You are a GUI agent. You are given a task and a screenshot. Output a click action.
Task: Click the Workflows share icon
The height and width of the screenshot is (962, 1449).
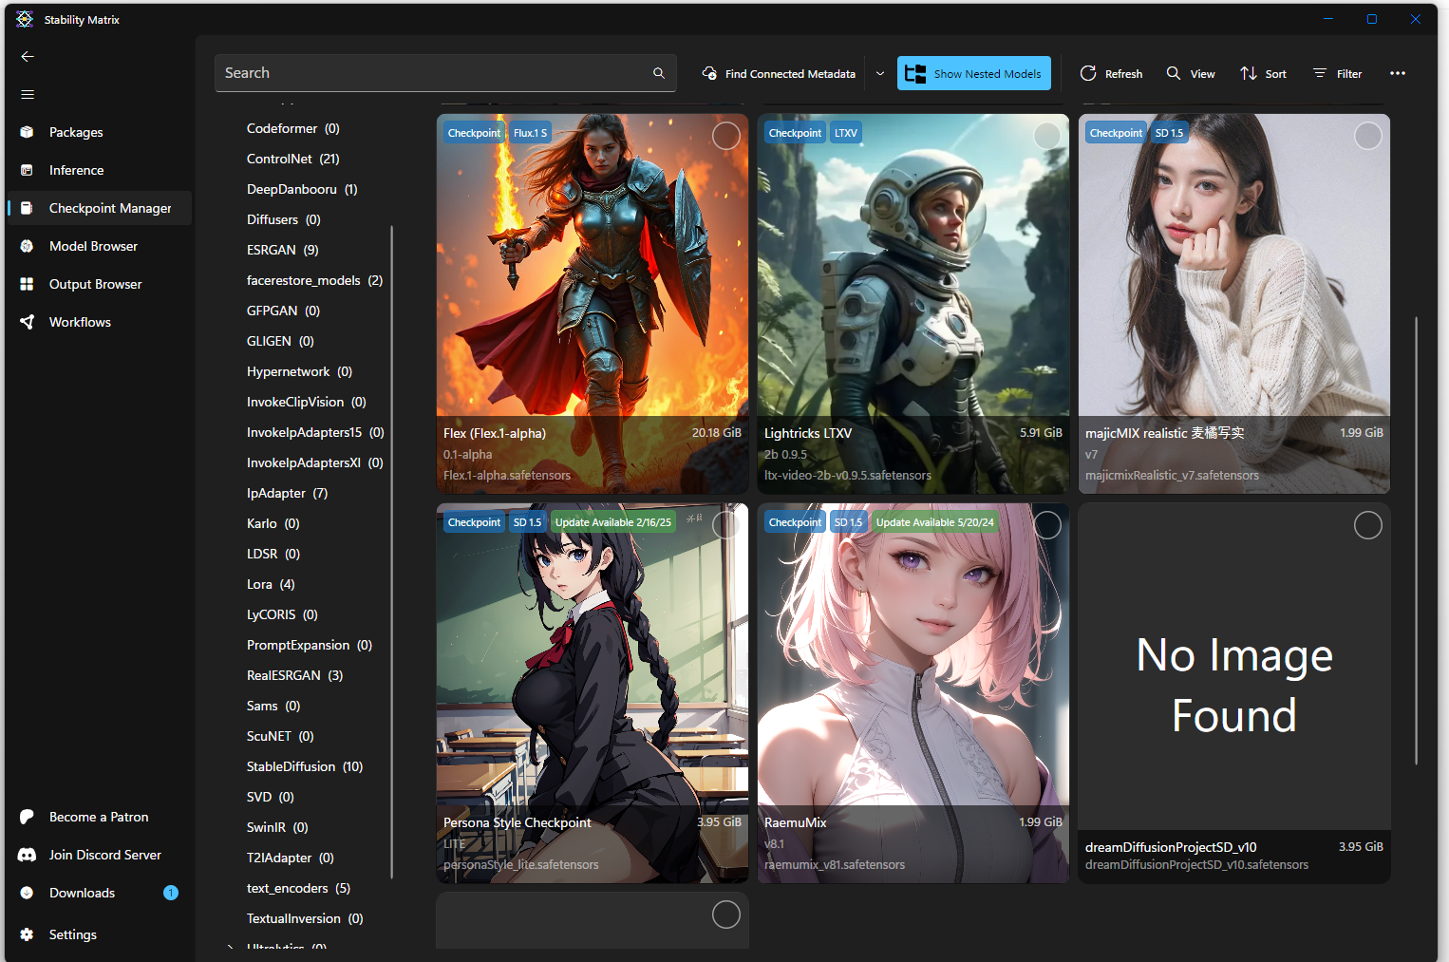[x=27, y=322]
